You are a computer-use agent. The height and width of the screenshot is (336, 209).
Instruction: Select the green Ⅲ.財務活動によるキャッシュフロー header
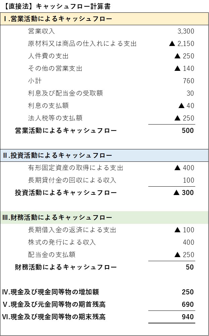pos(104,218)
